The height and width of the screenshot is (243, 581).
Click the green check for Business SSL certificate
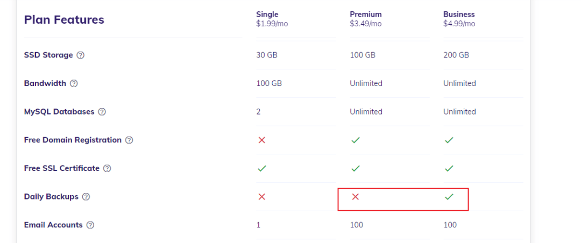(449, 168)
